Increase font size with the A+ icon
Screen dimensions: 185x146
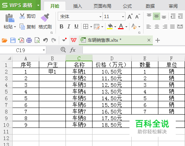point(130,16)
